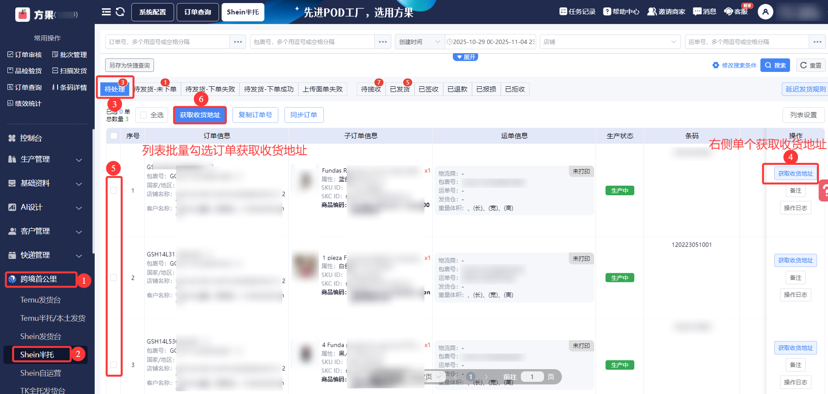Click the order number field's more options icon
The width and height of the screenshot is (828, 394).
click(x=238, y=42)
